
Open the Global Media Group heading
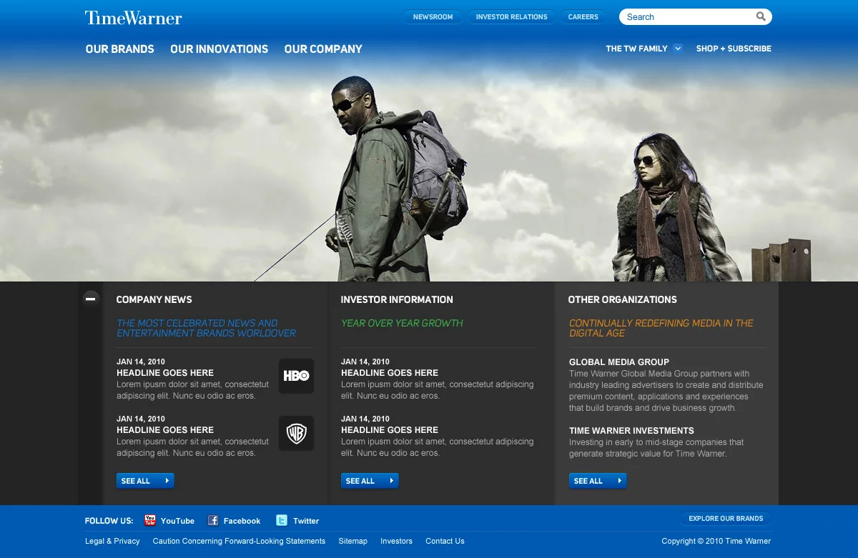619,362
